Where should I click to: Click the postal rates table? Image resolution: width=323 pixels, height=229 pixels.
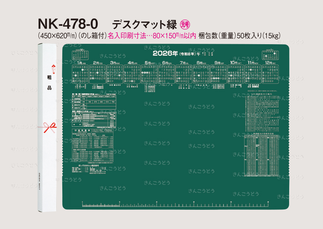[94, 101]
